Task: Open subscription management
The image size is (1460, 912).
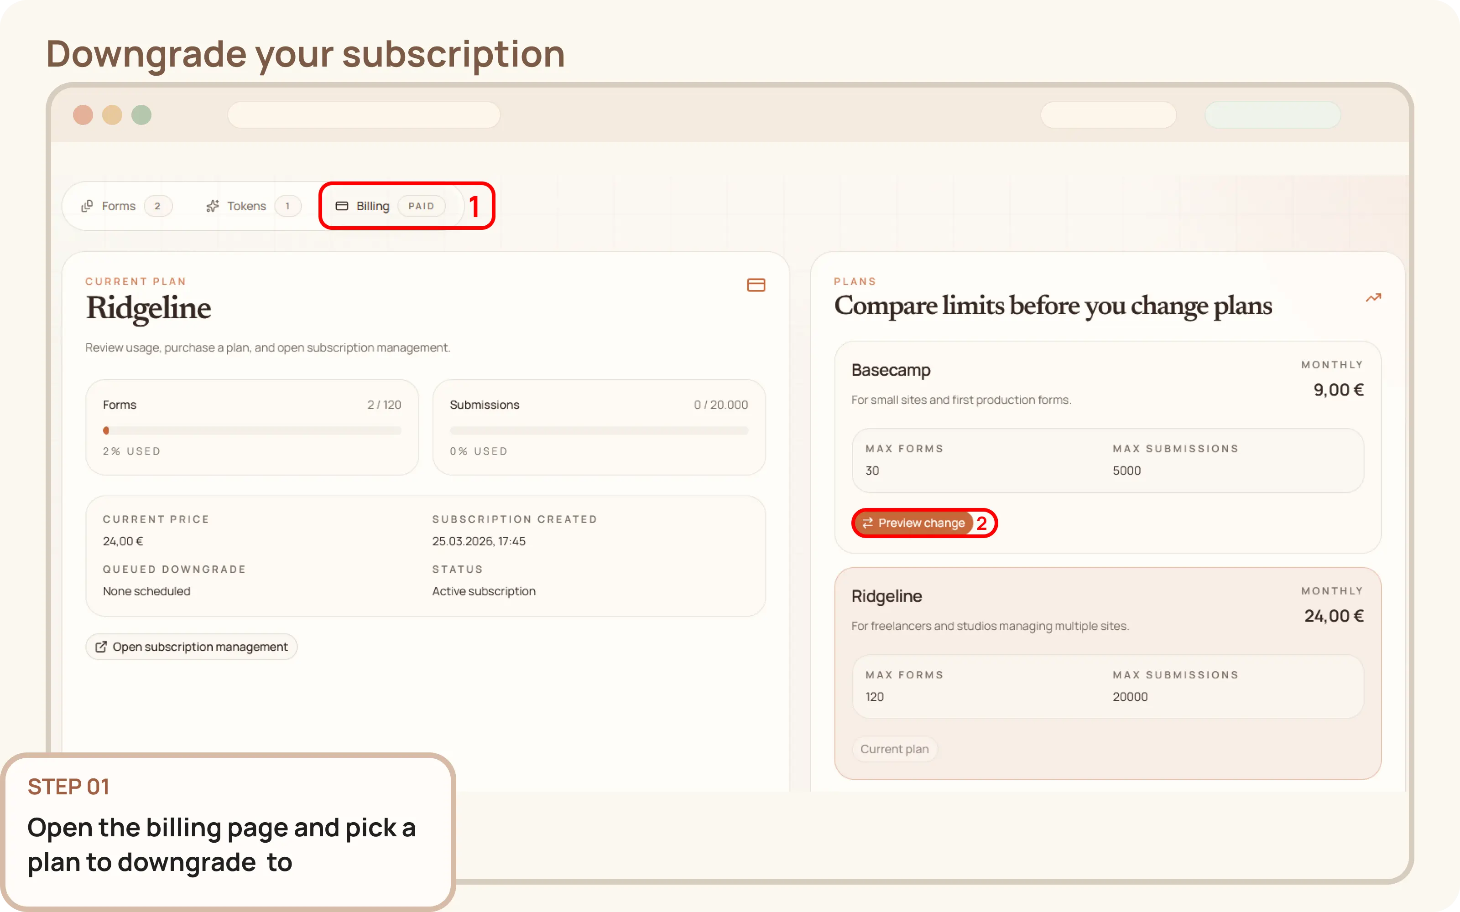Action: [x=191, y=646]
